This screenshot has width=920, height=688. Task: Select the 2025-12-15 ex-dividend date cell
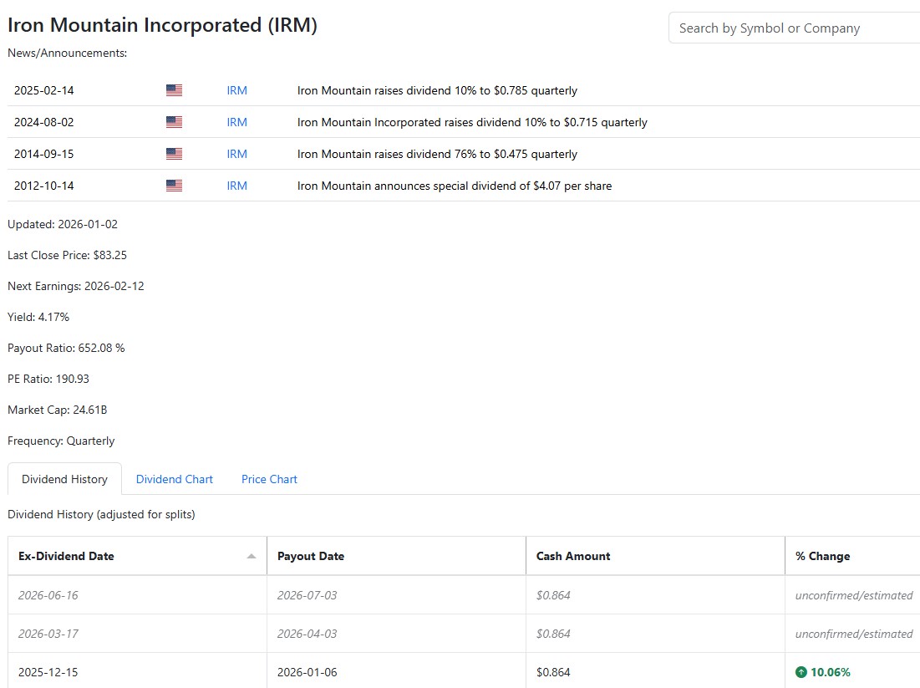tap(48, 672)
